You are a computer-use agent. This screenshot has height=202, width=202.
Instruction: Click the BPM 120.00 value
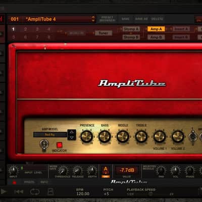coord(83,194)
